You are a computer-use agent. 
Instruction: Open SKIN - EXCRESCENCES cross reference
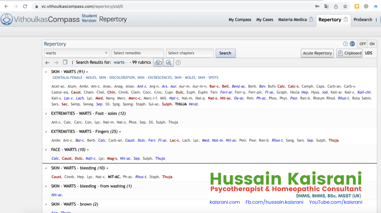[154, 77]
